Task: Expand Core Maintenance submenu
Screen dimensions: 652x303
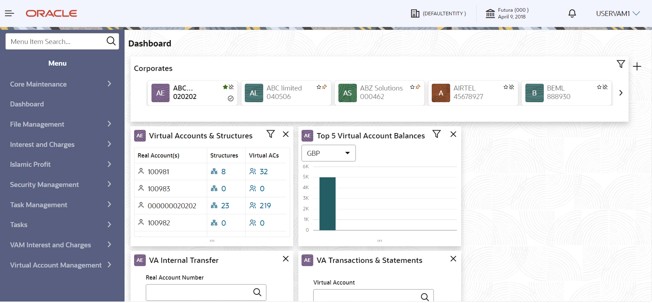Action: [60, 84]
